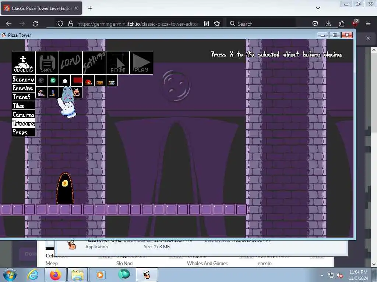
Task: Click the muted volume tray icon
Action: point(340,275)
